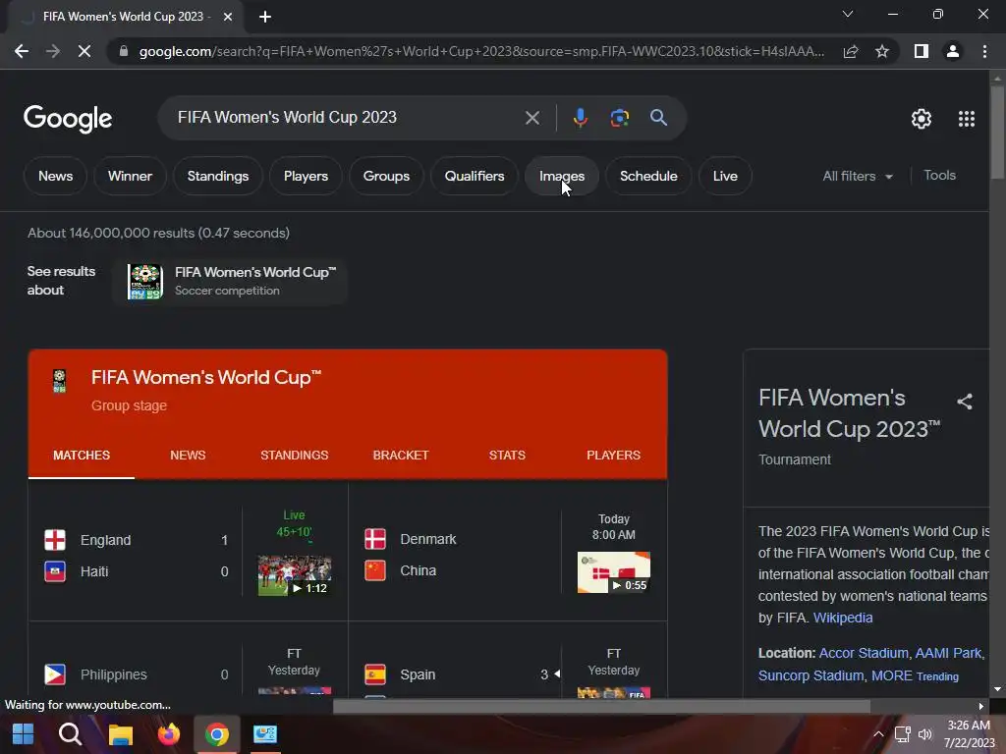Start a voice search with microphone
This screenshot has height=754, width=1006.
point(580,118)
